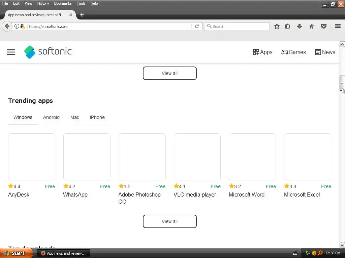Screen dimensions: 345x258
Task: Click the magnifier tray icon
Action: pyautogui.click(x=320, y=253)
